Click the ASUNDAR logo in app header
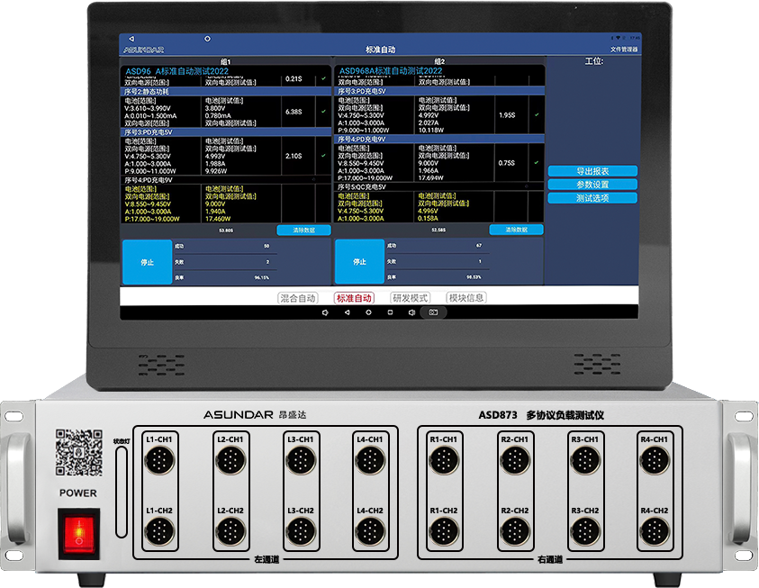The image size is (759, 588). click(x=143, y=50)
